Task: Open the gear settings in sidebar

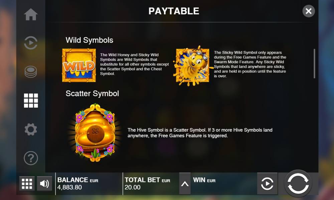Action: 31,129
